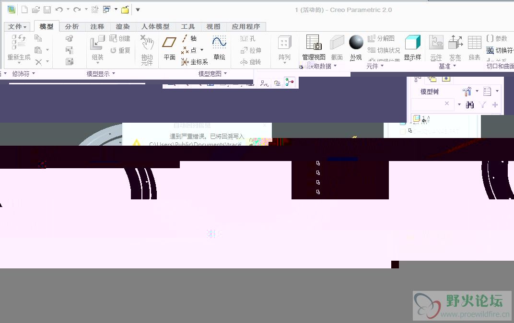Expand the Undo history dropdown arrow
The width and height of the screenshot is (514, 323).
click(x=68, y=9)
